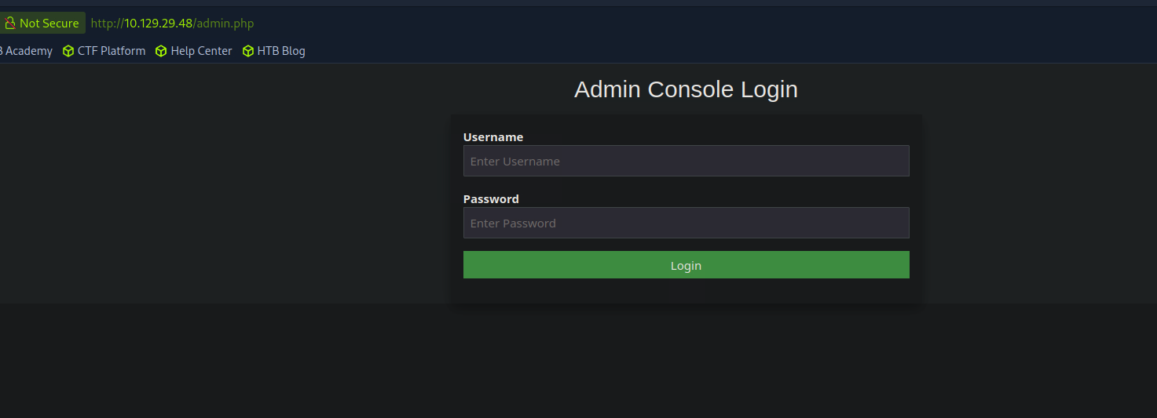Open the partially visible Academy bookmark
The height and width of the screenshot is (418, 1157).
pyautogui.click(x=27, y=51)
